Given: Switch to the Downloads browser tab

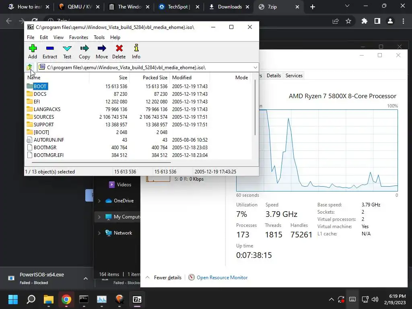Looking at the screenshot, I should coord(228,7).
